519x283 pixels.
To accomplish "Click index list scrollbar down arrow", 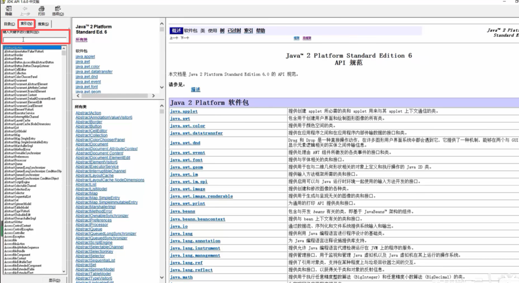I will (64, 271).
